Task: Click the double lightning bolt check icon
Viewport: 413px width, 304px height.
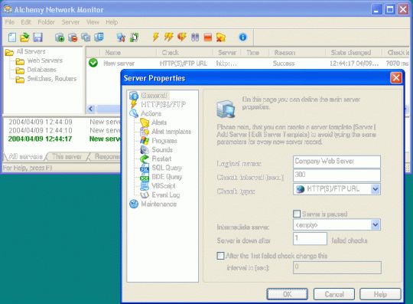Action: [x=168, y=38]
